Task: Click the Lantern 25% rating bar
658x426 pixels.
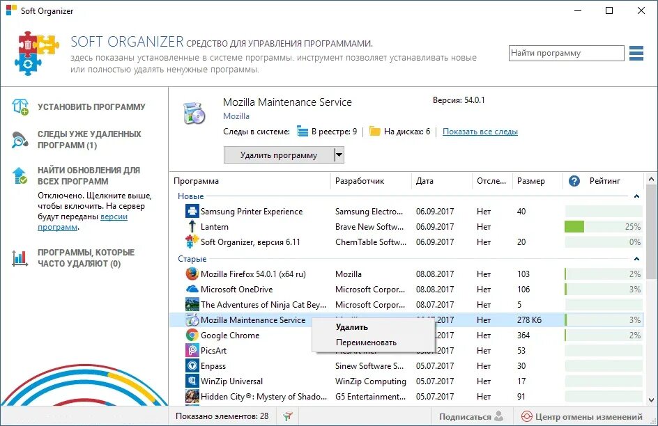Action: coord(604,227)
